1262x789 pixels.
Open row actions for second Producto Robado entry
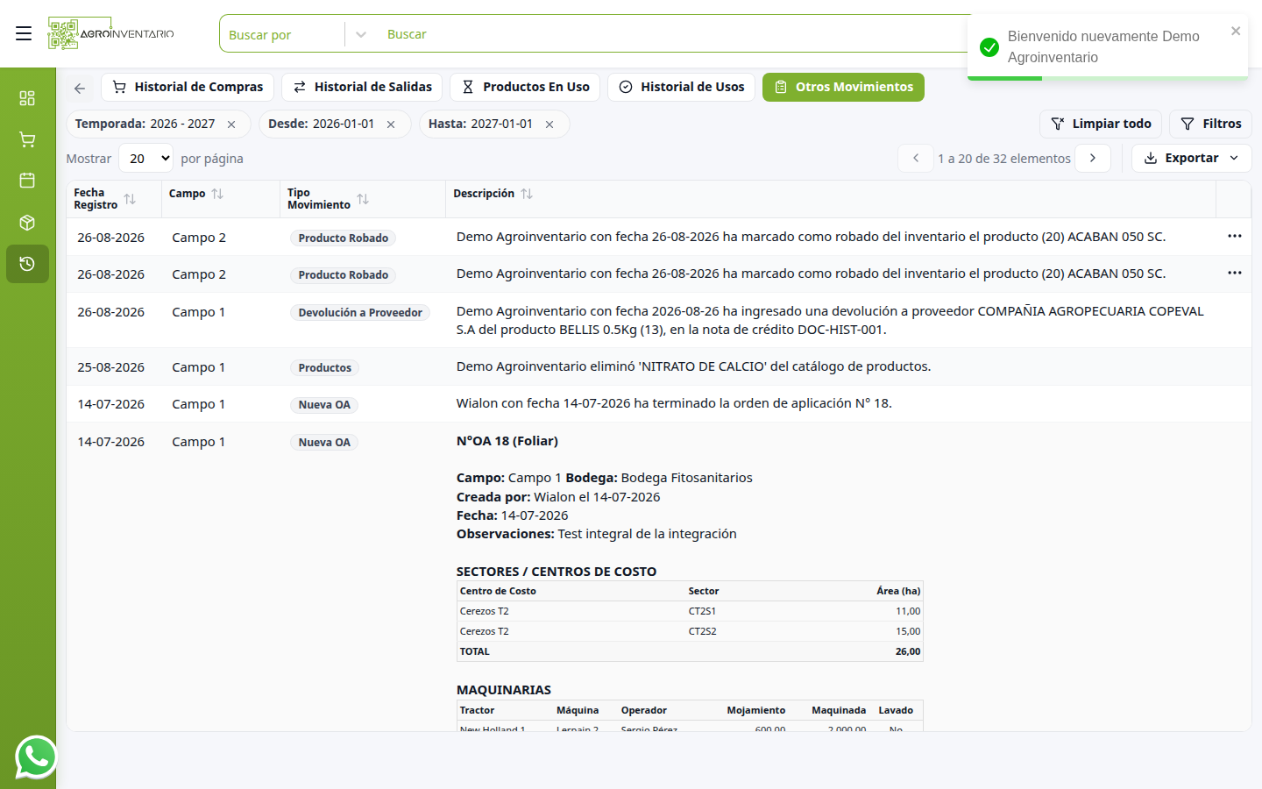point(1235,273)
